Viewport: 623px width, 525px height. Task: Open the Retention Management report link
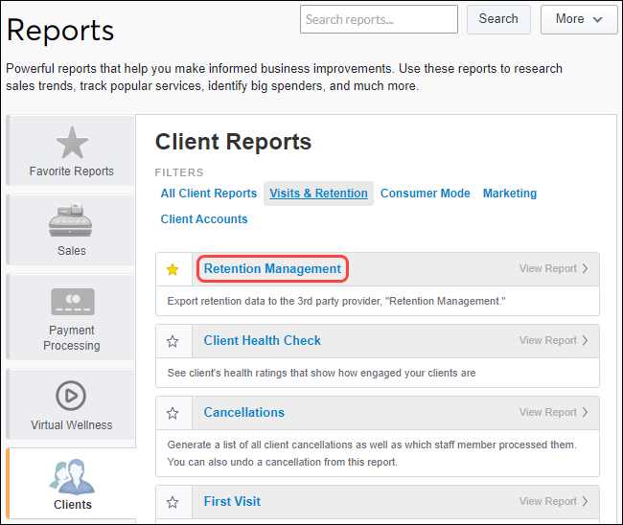tap(272, 269)
